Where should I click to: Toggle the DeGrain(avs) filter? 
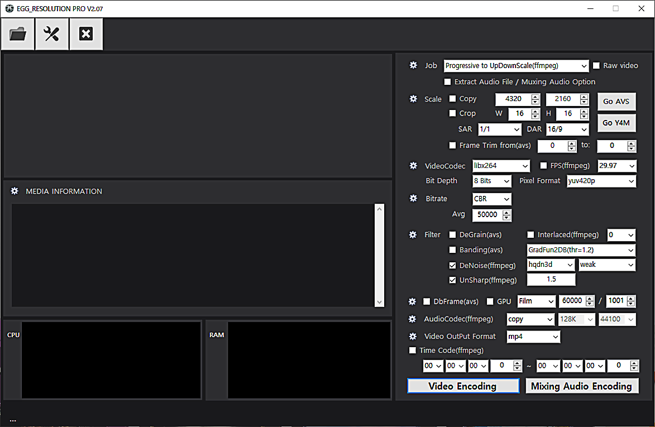point(452,234)
